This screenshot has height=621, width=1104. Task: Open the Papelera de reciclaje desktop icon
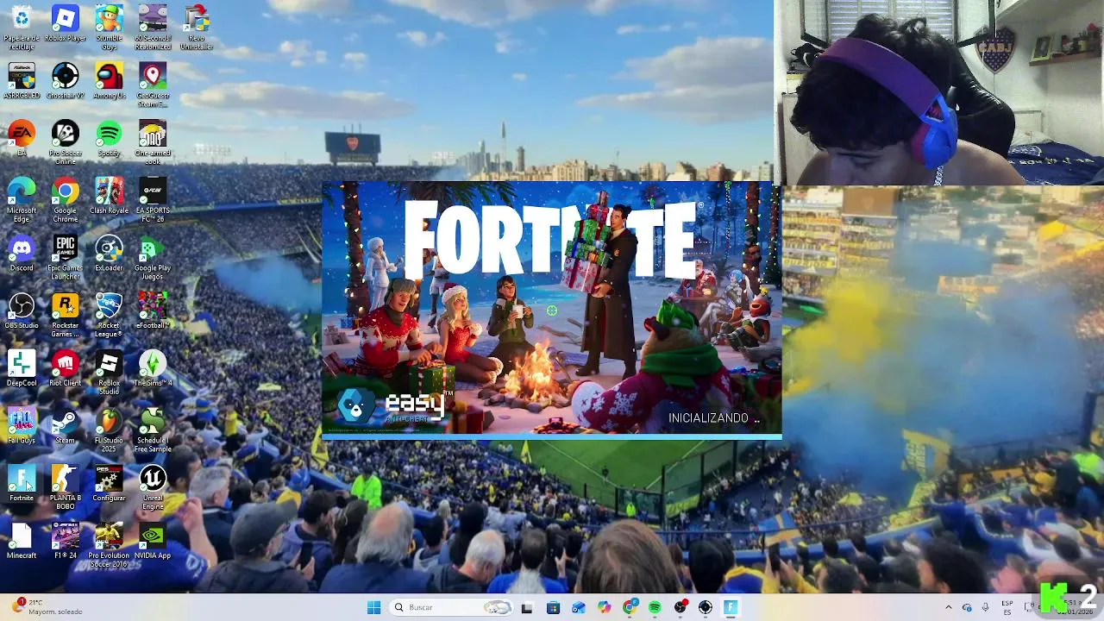point(22,27)
